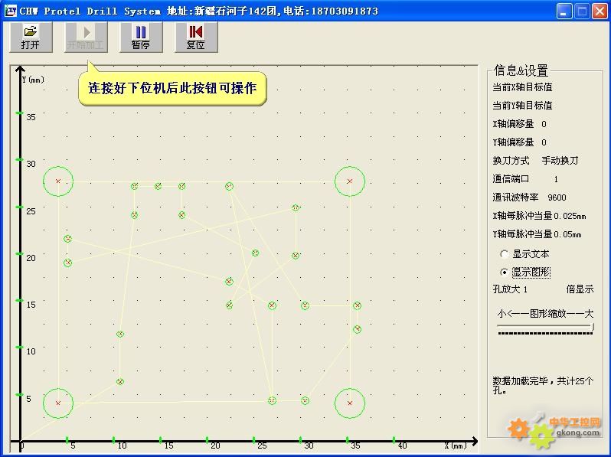Click the large hole circle at top-left
This screenshot has height=457, width=611.
click(58, 181)
